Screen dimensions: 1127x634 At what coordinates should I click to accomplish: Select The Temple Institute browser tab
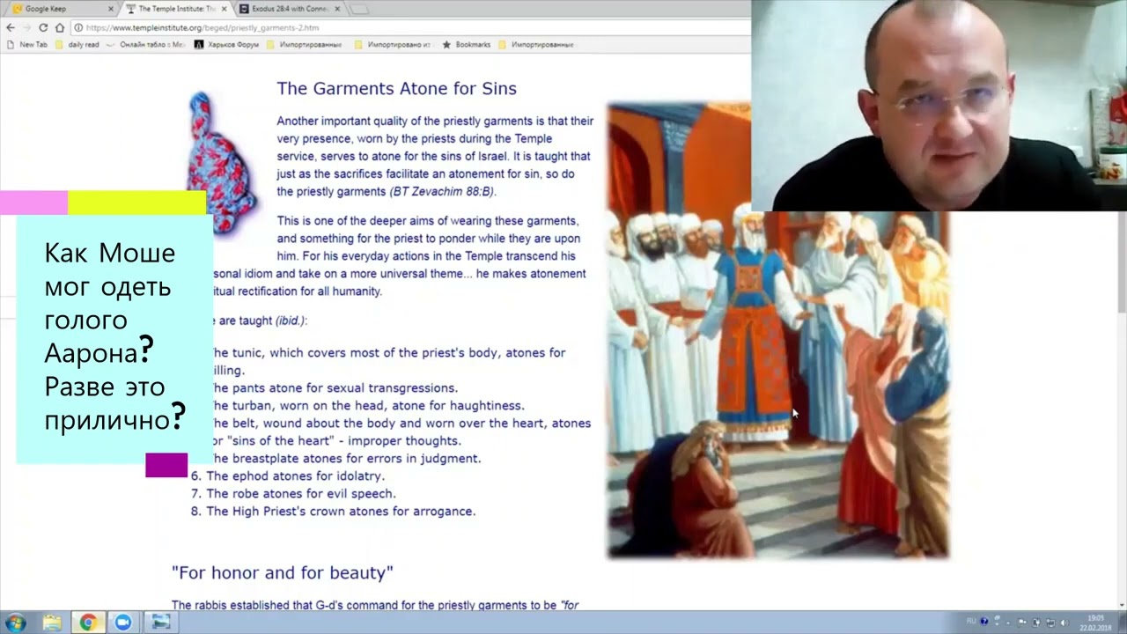pyautogui.click(x=173, y=9)
